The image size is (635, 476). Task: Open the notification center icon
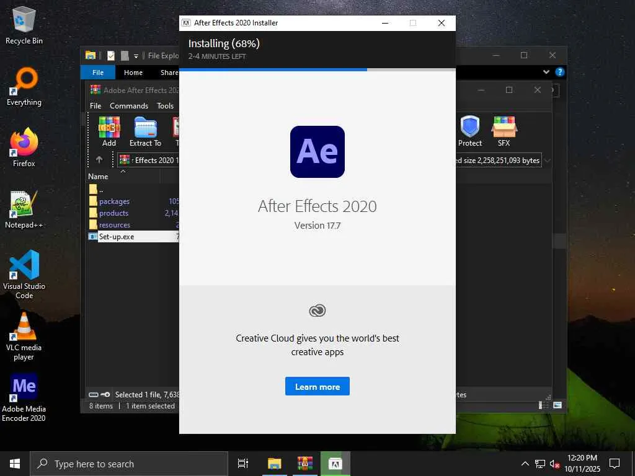tap(615, 464)
